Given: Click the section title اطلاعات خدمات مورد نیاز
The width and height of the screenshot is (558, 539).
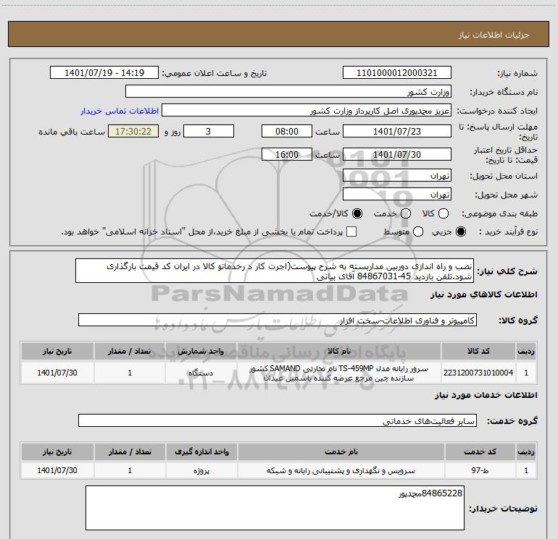Looking at the screenshot, I should [x=486, y=395].
